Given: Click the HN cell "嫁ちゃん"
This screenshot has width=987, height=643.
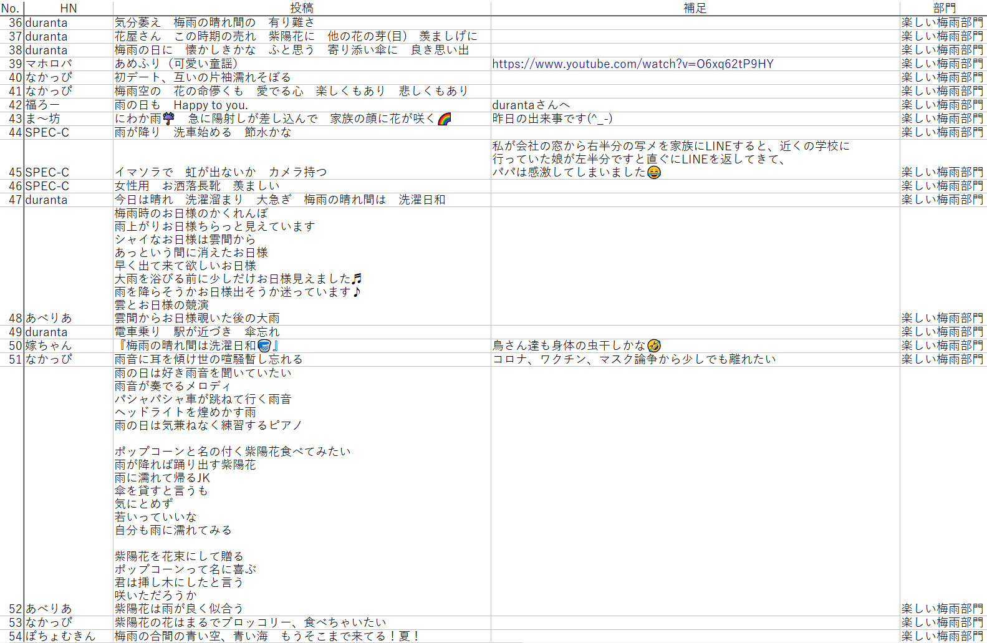Looking at the screenshot, I should (49, 346).
